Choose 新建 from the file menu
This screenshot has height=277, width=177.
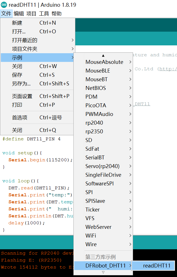[x=37, y=23]
